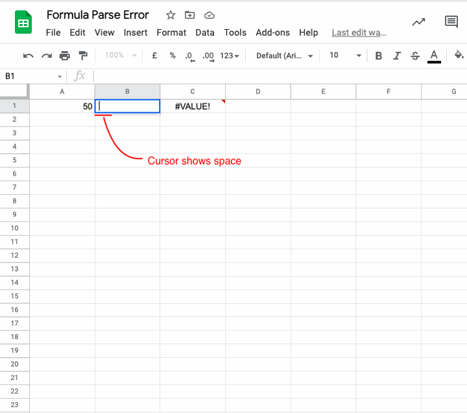The image size is (467, 413).
Task: Select column A header
Action: coord(62,92)
